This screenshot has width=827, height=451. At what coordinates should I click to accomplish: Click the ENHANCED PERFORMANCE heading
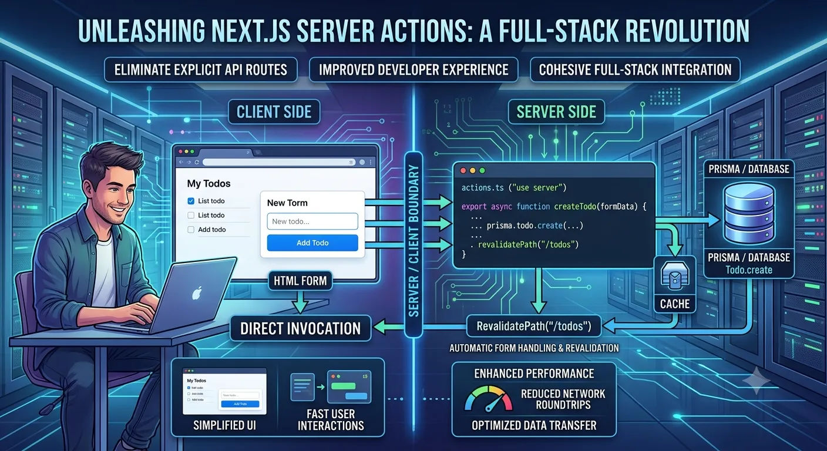(x=534, y=373)
